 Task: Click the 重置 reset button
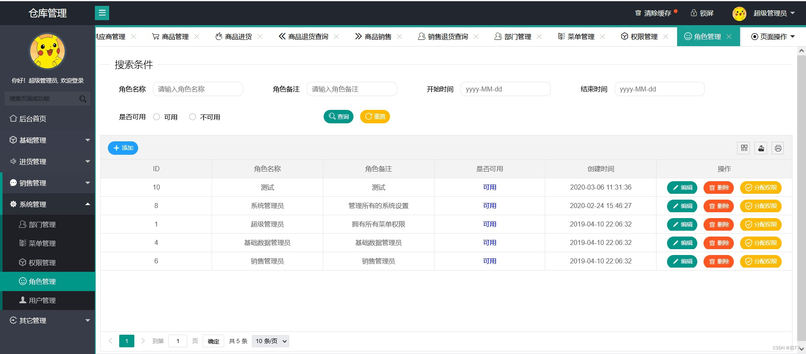tap(375, 117)
